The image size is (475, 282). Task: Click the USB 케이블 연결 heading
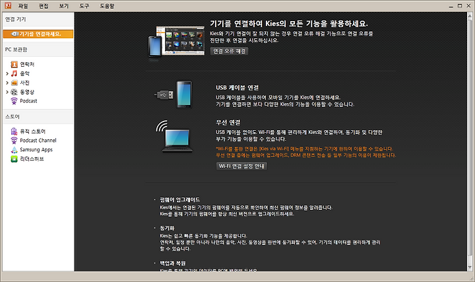coord(237,88)
